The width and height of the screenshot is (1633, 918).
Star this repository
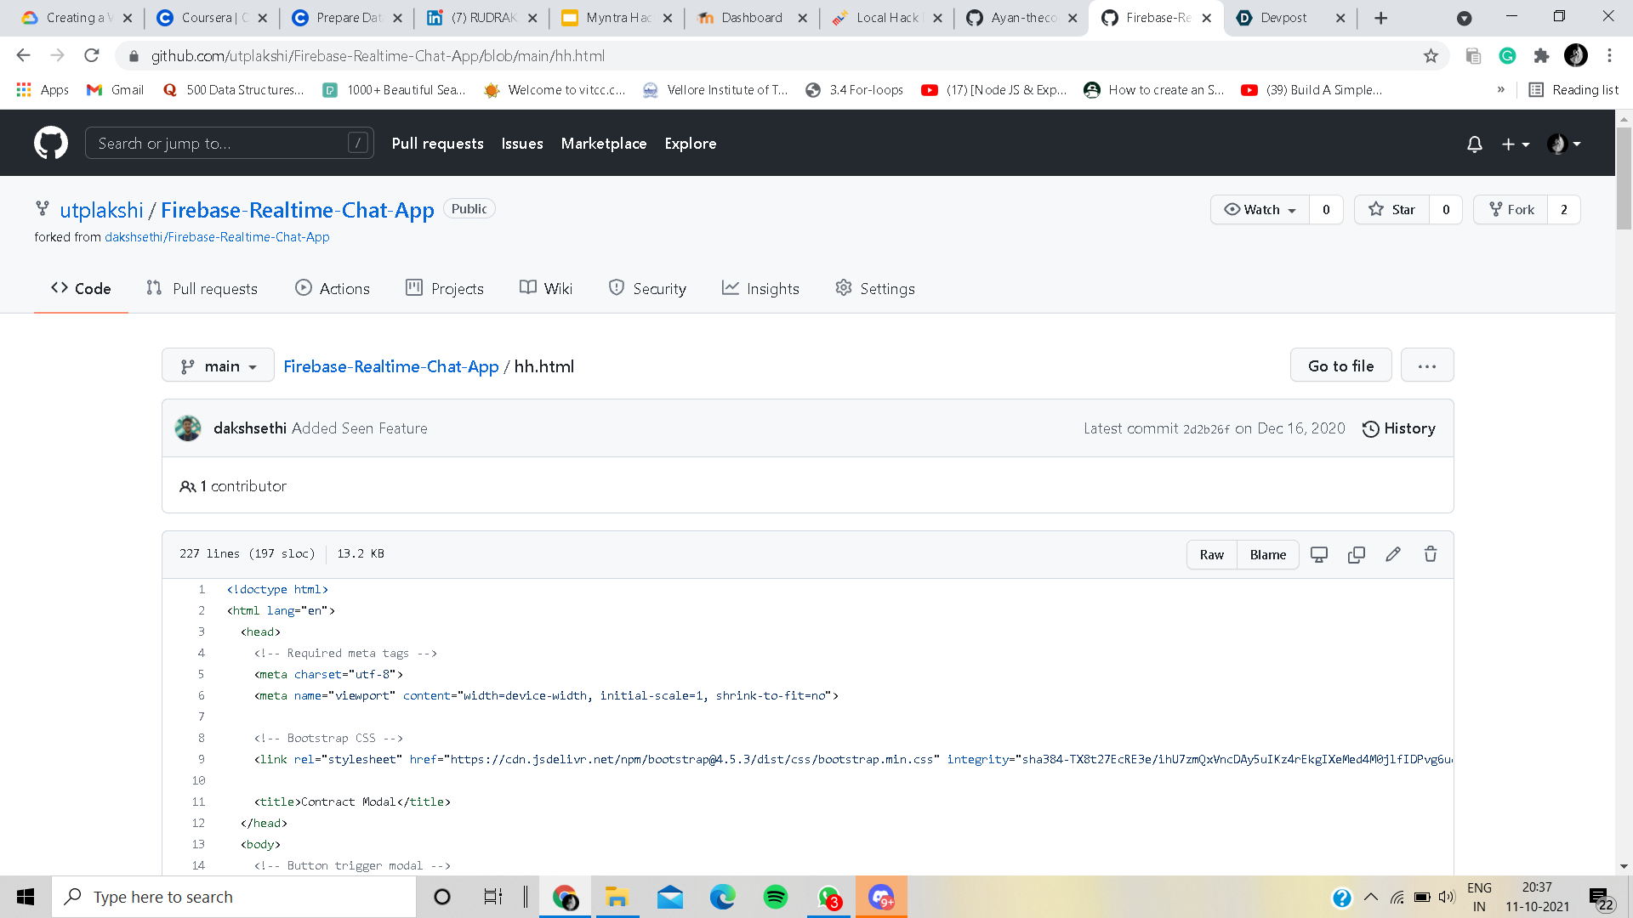[x=1392, y=210]
